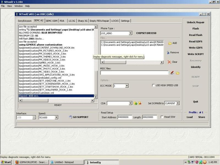Screen dimensions: 220x165
Task: Click log line 'using GENERIC phone customization'
Action: click(x=40, y=45)
